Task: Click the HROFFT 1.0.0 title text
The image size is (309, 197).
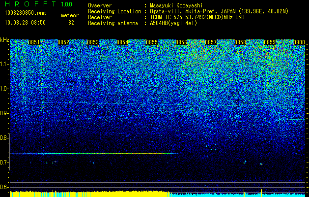Action: pyautogui.click(x=39, y=4)
